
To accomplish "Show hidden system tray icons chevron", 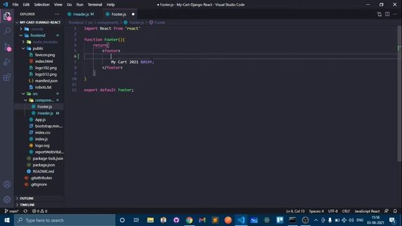I will point(316,220).
